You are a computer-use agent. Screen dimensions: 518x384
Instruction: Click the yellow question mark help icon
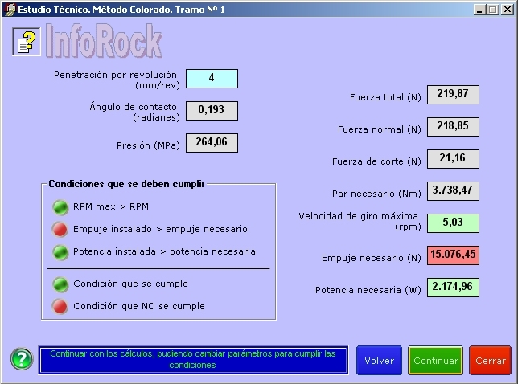click(x=26, y=42)
